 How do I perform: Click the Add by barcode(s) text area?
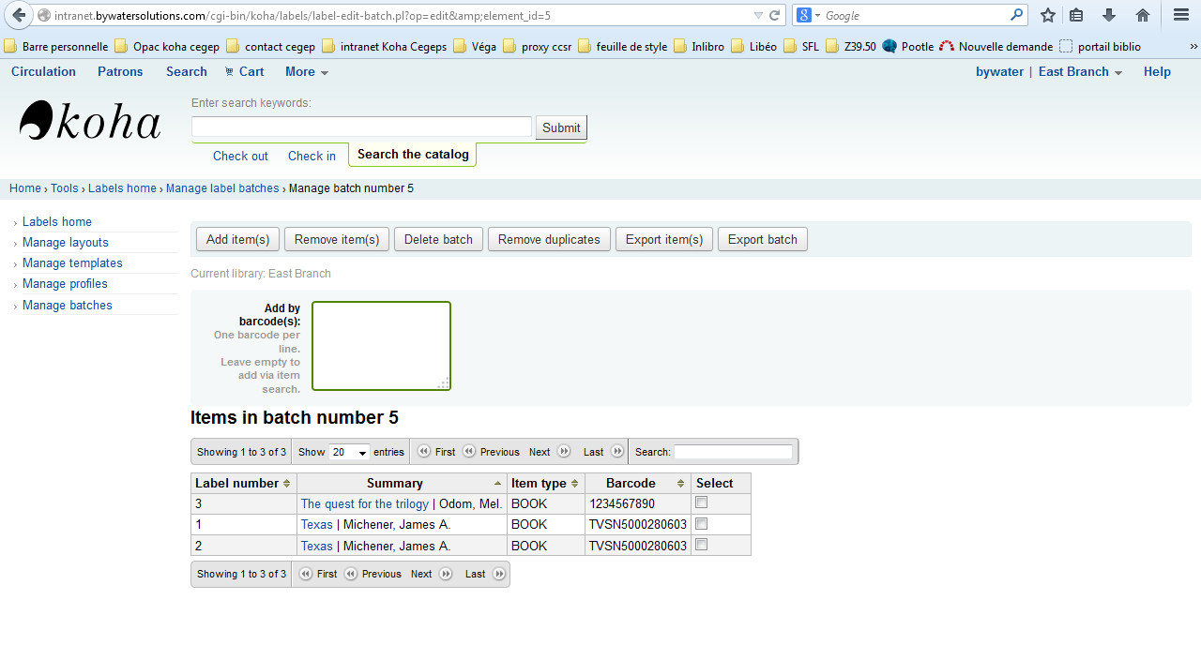[x=381, y=345]
